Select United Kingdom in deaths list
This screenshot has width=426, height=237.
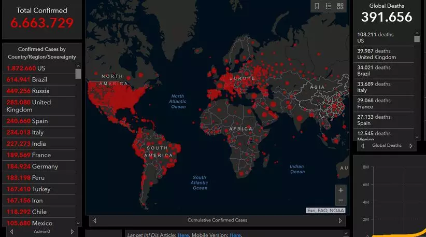point(385,54)
